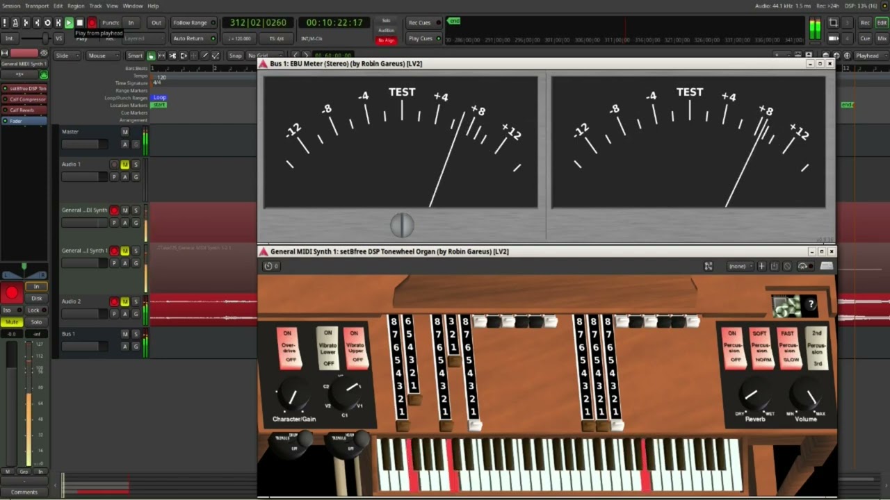Select the internal edit tool icon
The width and height of the screenshot is (890, 500).
point(216,56)
